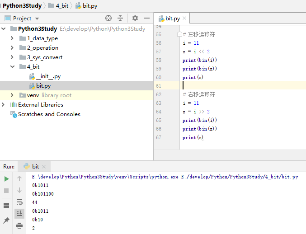This screenshot has width=306, height=234.
Task: Toggle scroll to end of output
Action: (x=19, y=213)
